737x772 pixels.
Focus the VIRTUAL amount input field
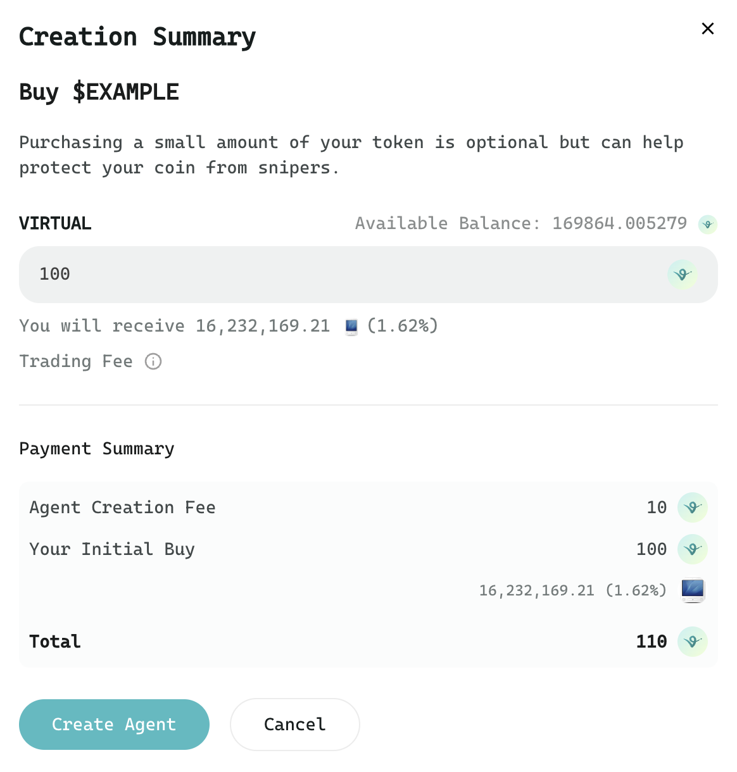[342, 275]
